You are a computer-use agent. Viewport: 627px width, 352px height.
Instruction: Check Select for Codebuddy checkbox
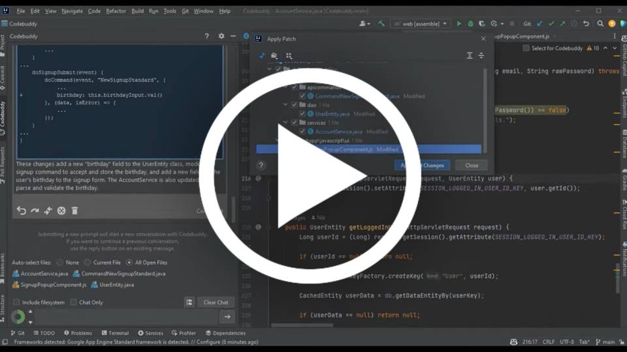(526, 48)
